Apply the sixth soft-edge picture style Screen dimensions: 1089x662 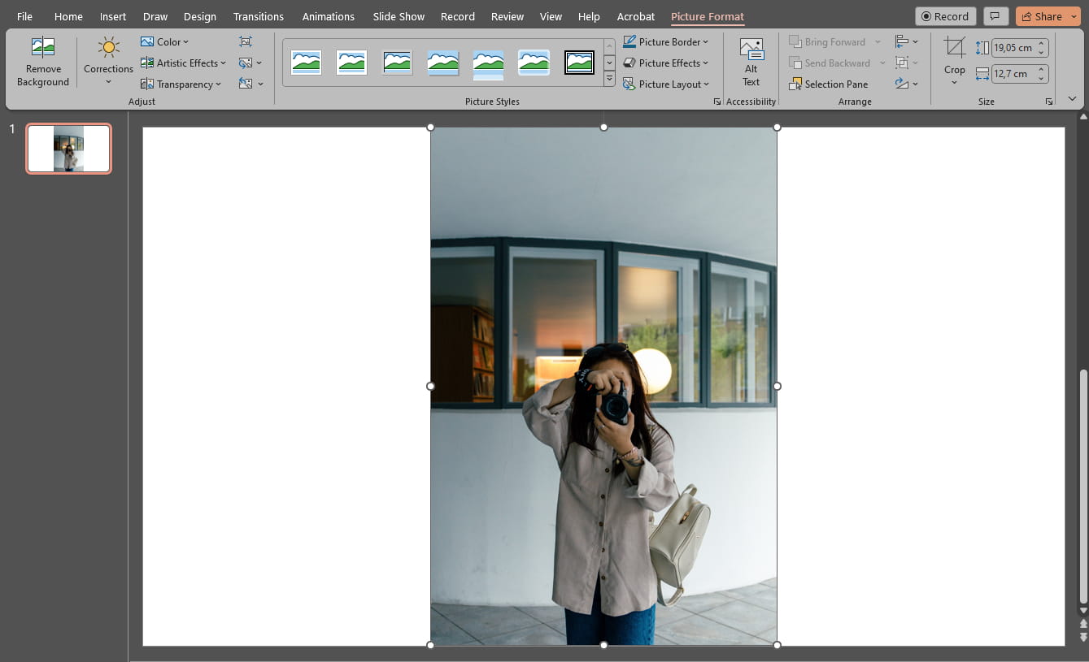click(534, 63)
